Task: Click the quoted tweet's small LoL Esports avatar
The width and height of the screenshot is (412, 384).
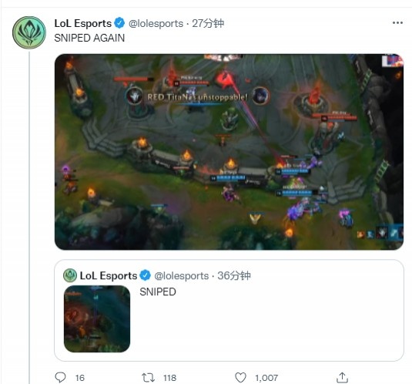Action: [70, 275]
